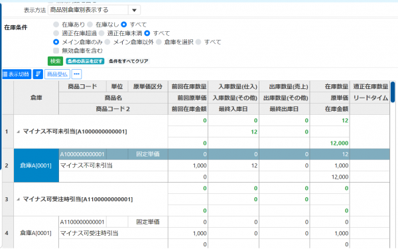Click the 最終出庫日 column header
The image size is (398, 249).
pyautogui.click(x=285, y=109)
